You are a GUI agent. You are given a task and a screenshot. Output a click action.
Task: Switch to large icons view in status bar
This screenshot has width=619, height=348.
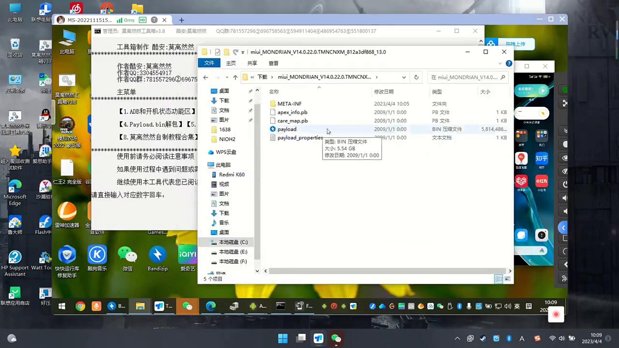point(507,279)
